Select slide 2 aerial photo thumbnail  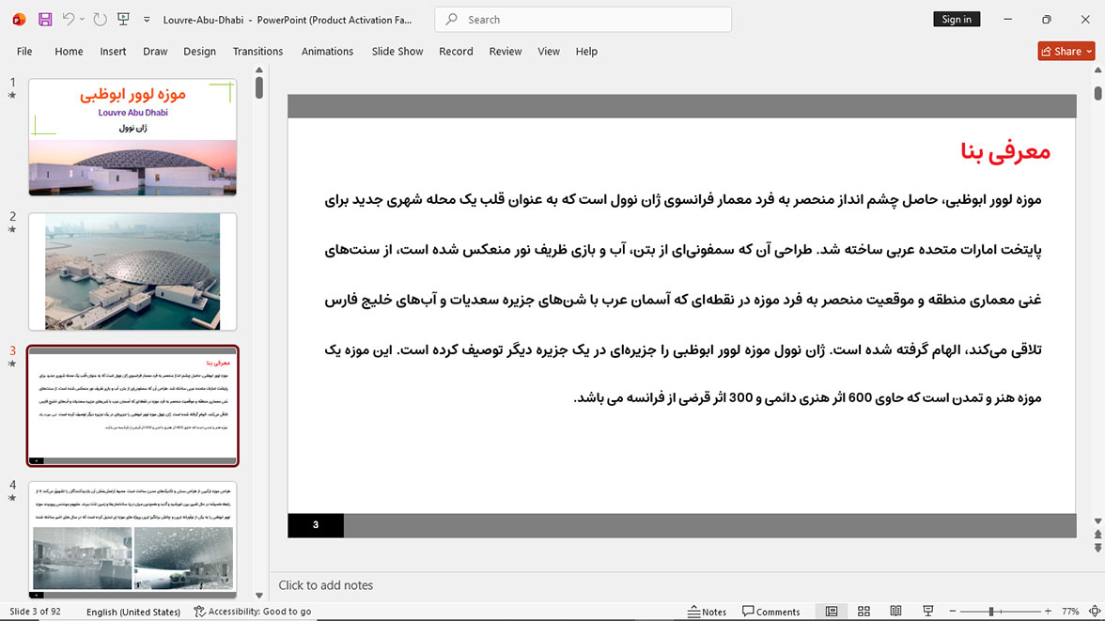[132, 272]
